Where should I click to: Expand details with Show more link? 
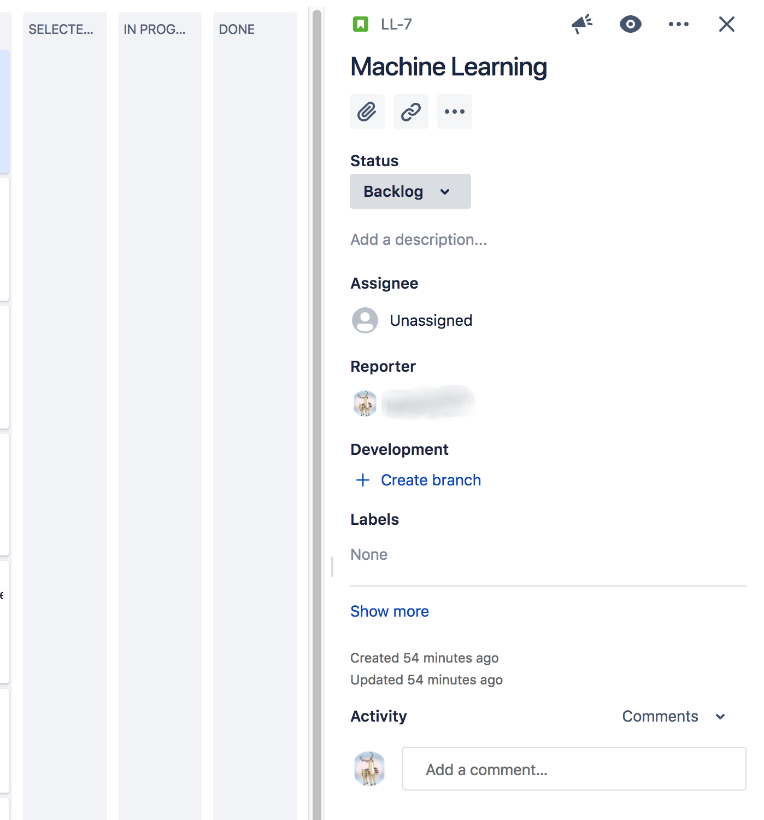[390, 611]
